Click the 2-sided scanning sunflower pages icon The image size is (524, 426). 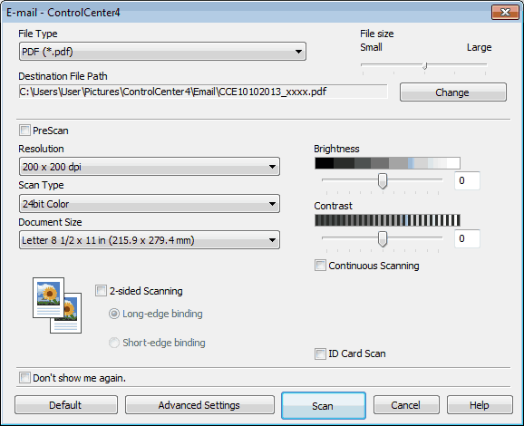pos(57,305)
